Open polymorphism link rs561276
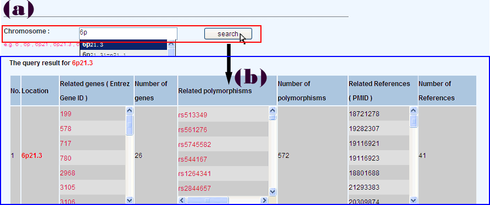Screen dimensions: 490x205 [192, 130]
